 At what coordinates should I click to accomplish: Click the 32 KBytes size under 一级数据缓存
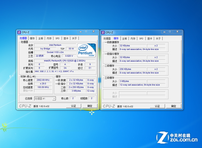(133, 46)
